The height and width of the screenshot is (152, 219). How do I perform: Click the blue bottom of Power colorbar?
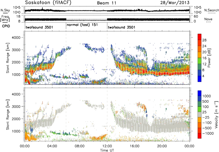[x=200, y=79]
